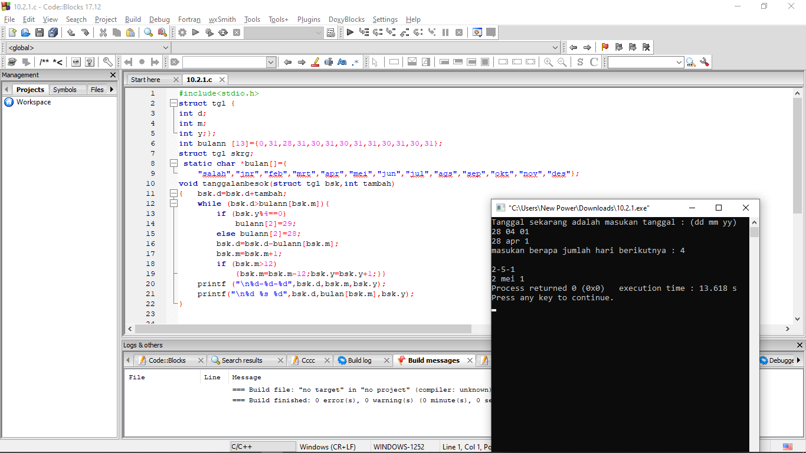Open the Build menu

click(133, 19)
